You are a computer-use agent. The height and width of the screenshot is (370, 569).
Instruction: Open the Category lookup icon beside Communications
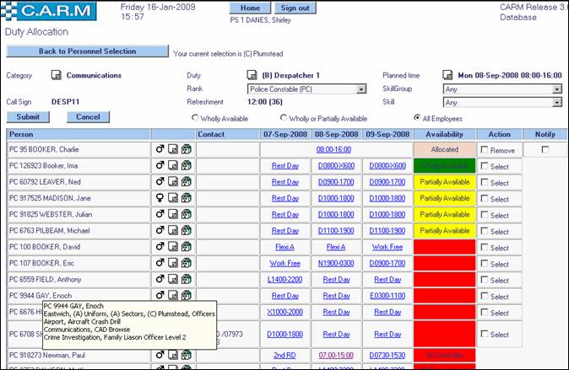56,75
